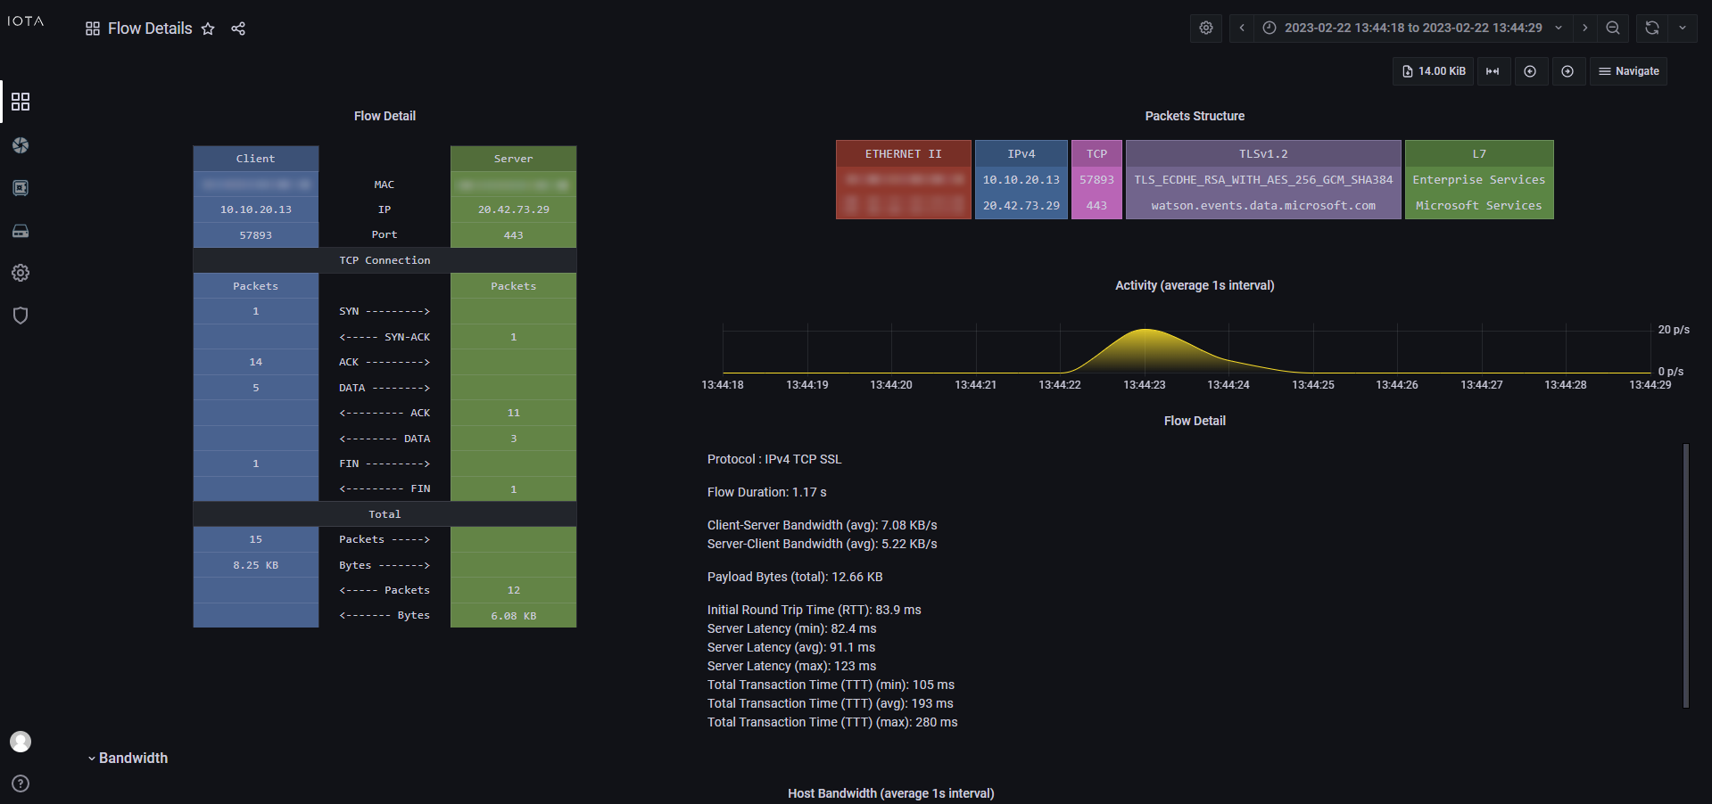Open the Dashboards grid icon in sidebar
The width and height of the screenshot is (1712, 804).
21,102
